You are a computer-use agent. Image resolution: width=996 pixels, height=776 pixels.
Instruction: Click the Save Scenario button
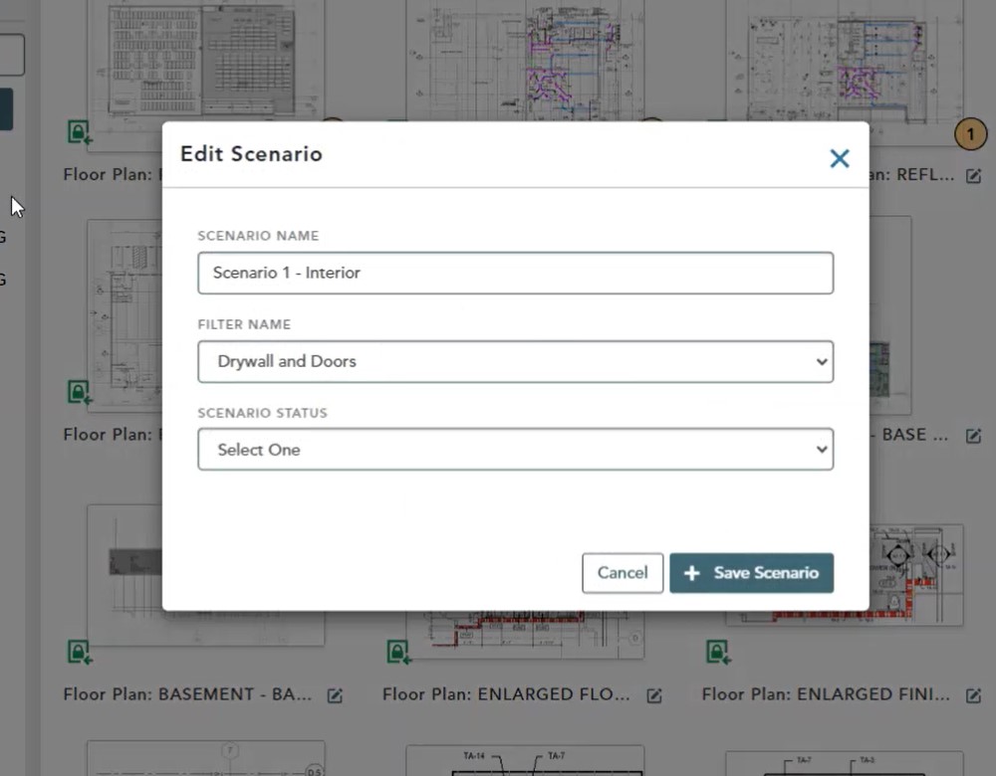(x=751, y=573)
